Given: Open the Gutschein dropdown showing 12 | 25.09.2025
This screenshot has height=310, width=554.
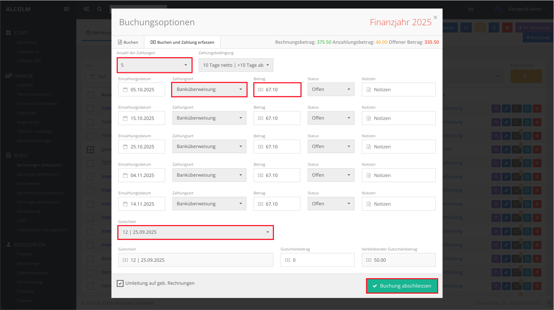Looking at the screenshot, I should (195, 232).
